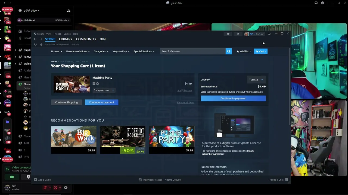Open the Buckshot Roulette recommendation
Screen dimensions: 348x195
[122, 139]
